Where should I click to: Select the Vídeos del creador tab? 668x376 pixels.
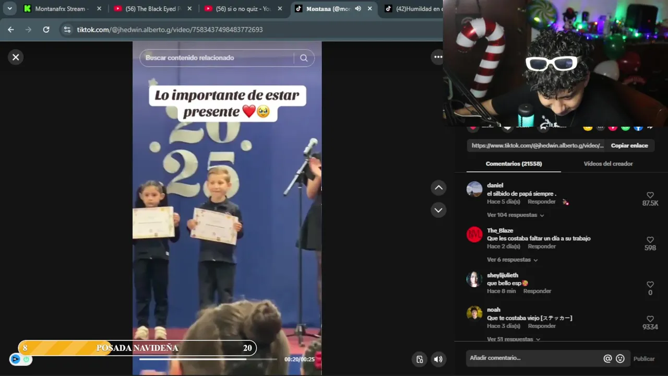608,164
